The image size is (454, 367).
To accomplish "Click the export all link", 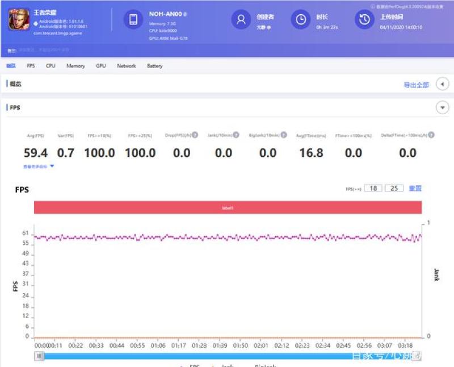I will tap(416, 85).
